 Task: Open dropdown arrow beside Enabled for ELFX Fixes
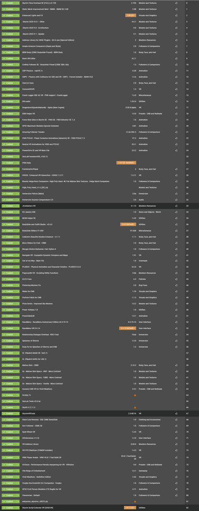[x=18, y=279]
